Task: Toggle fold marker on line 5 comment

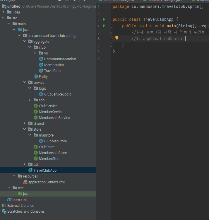Action: (111, 33)
